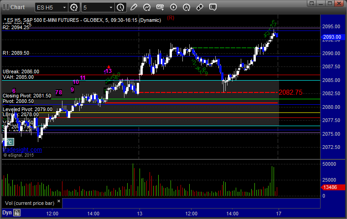
Task: Click the R2: 2094.25 level label
Action: [x=16, y=27]
